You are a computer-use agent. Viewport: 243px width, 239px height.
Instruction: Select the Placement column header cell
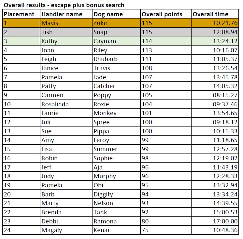(x=21, y=14)
